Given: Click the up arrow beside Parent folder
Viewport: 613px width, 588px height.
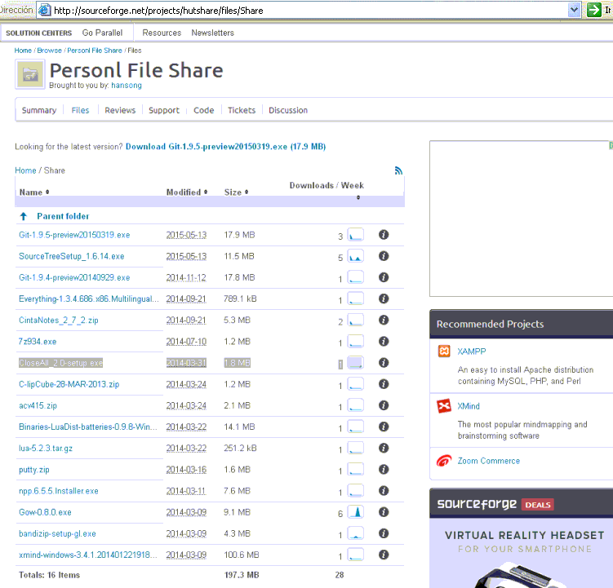Looking at the screenshot, I should tap(24, 216).
